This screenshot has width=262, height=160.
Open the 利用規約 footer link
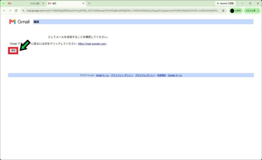tap(162, 75)
